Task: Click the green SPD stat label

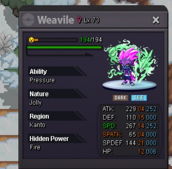Action: point(109,126)
